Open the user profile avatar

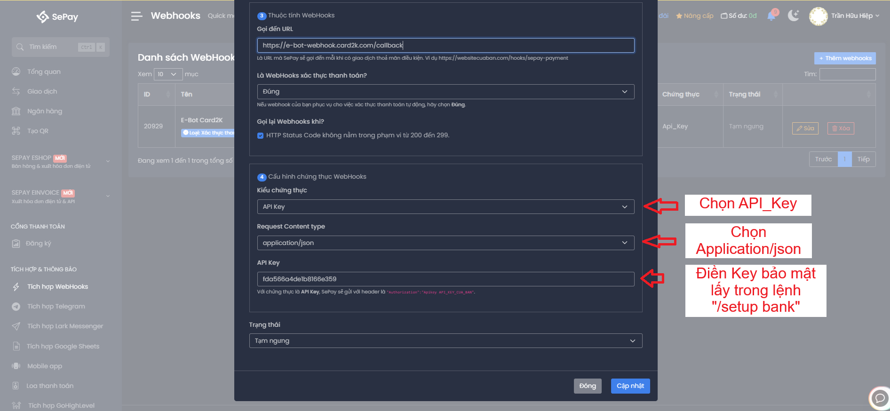pyautogui.click(x=818, y=16)
